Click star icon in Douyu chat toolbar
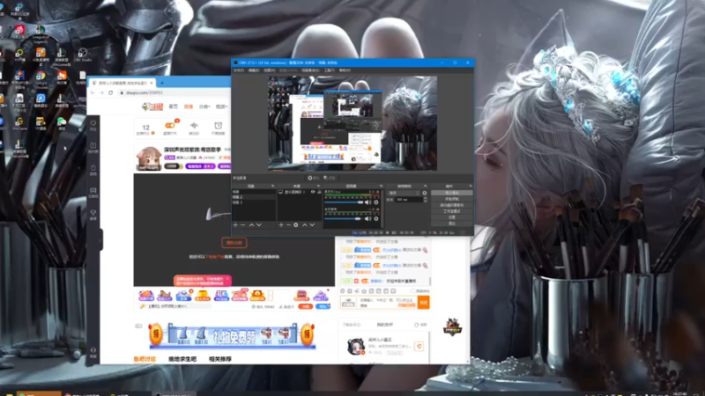Screen dimensions: 705x396 [364, 291]
